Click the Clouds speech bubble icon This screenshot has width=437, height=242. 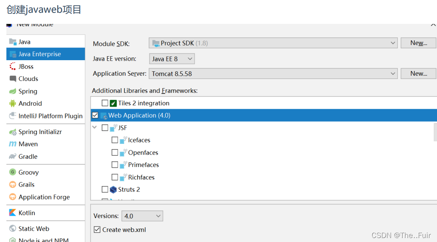pos(12,79)
